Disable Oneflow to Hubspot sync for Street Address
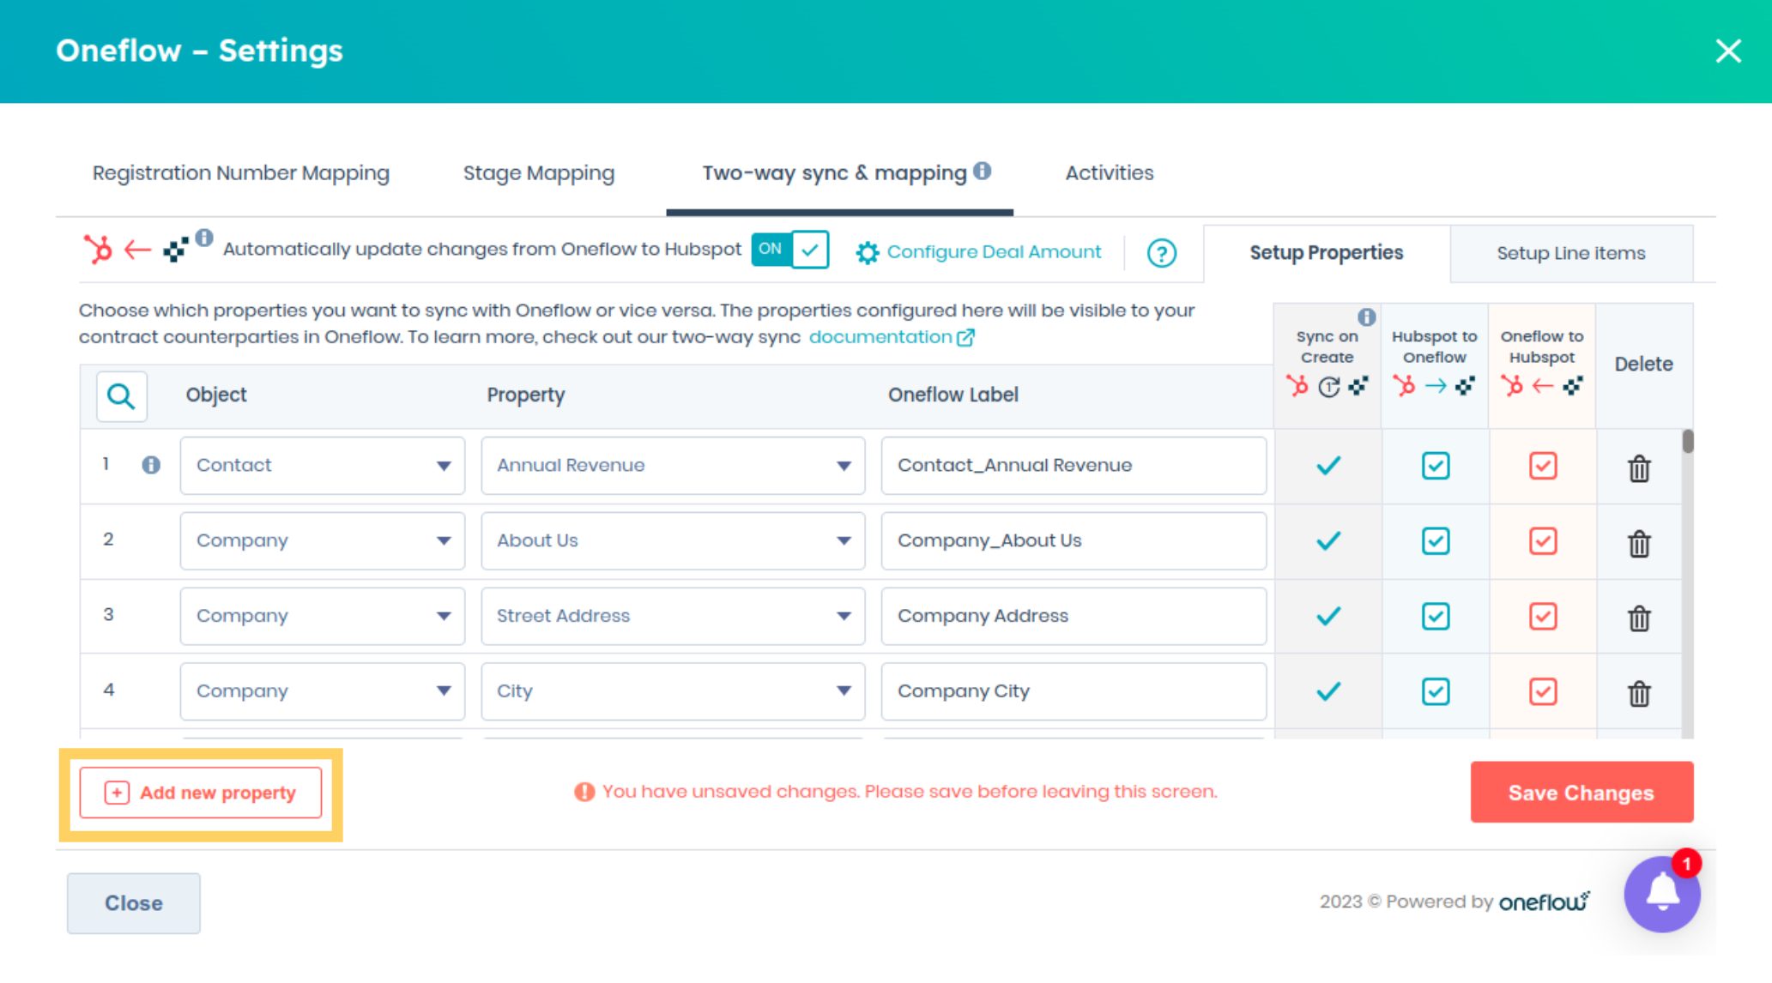Image resolution: width=1772 pixels, height=983 pixels. [1542, 616]
